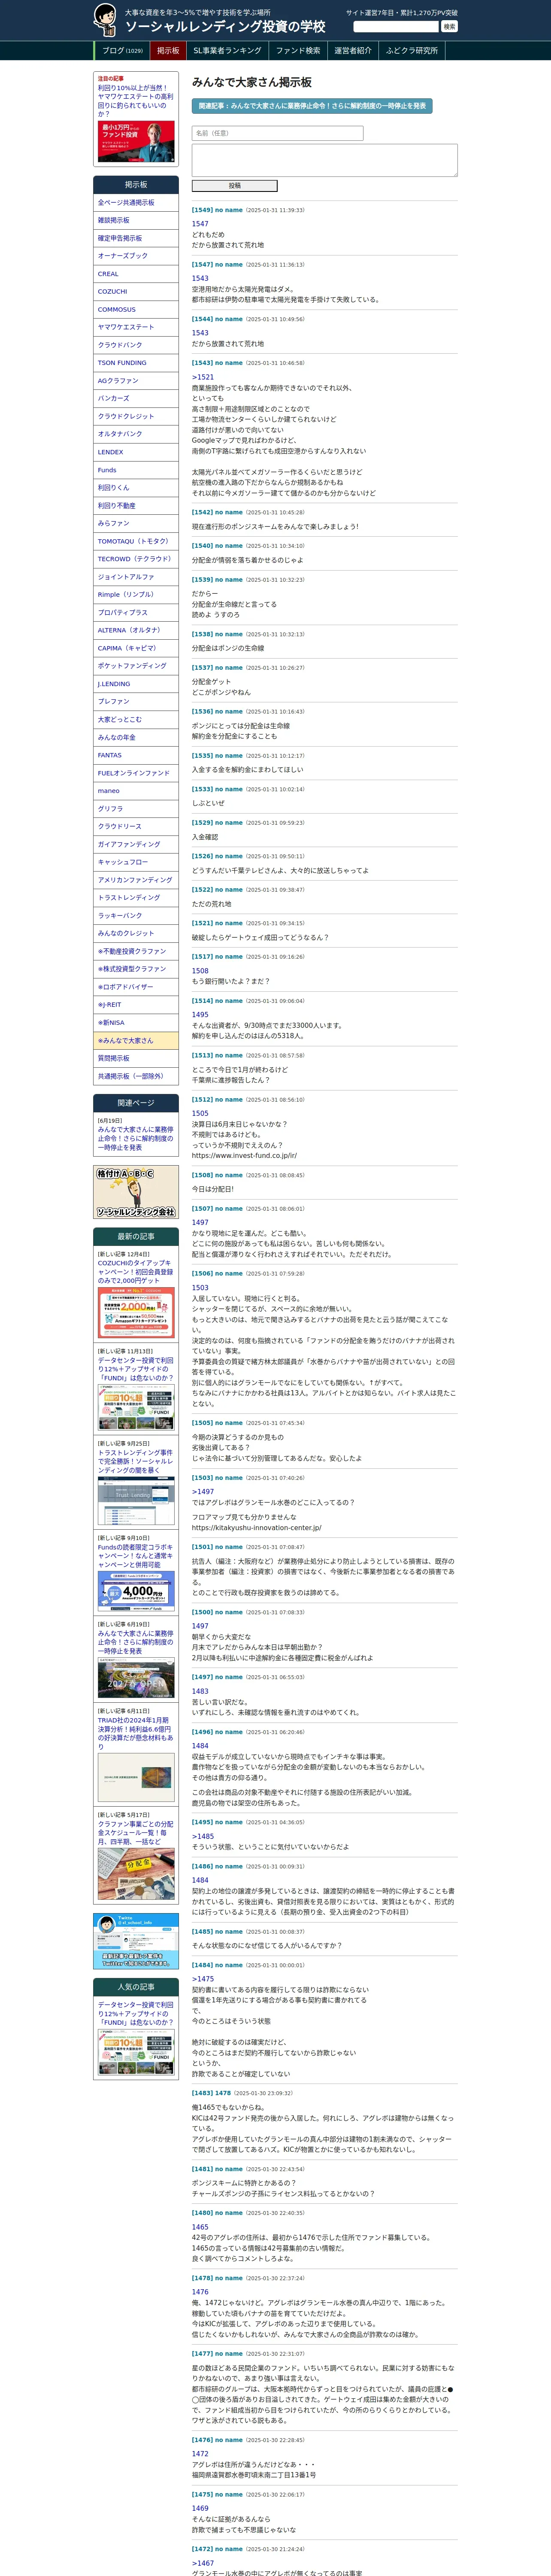
Task: Click the 格付けA・B・C ソーシャルレンディング会社 banner
Action: tap(136, 1192)
